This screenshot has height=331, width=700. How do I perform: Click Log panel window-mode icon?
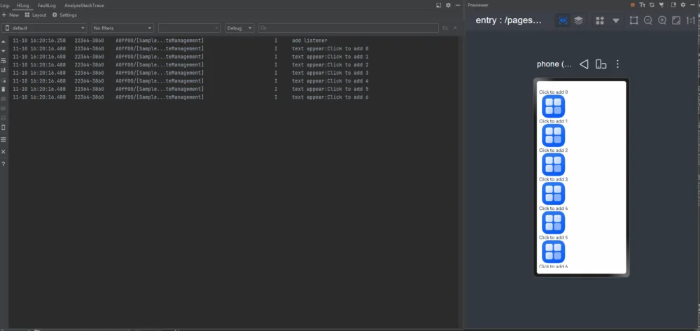[438, 6]
